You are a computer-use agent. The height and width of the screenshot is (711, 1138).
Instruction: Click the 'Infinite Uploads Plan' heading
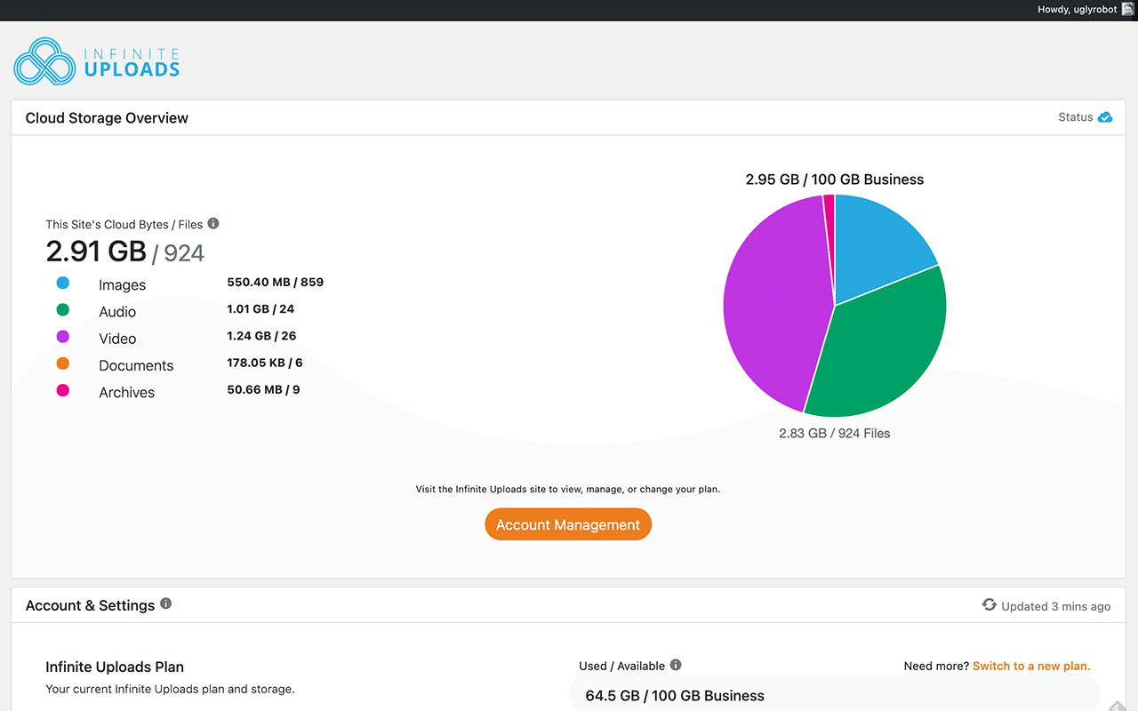click(115, 667)
